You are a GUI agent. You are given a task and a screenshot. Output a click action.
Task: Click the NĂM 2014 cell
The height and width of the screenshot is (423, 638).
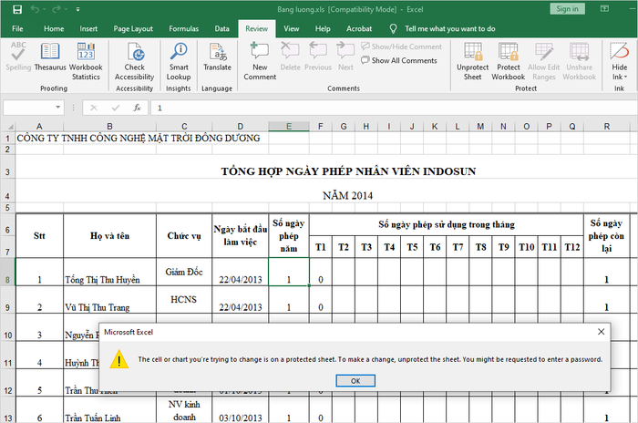tap(348, 195)
